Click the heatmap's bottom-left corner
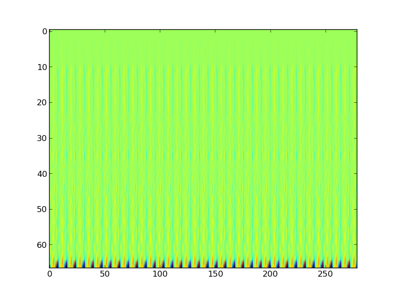 [x=50, y=267]
